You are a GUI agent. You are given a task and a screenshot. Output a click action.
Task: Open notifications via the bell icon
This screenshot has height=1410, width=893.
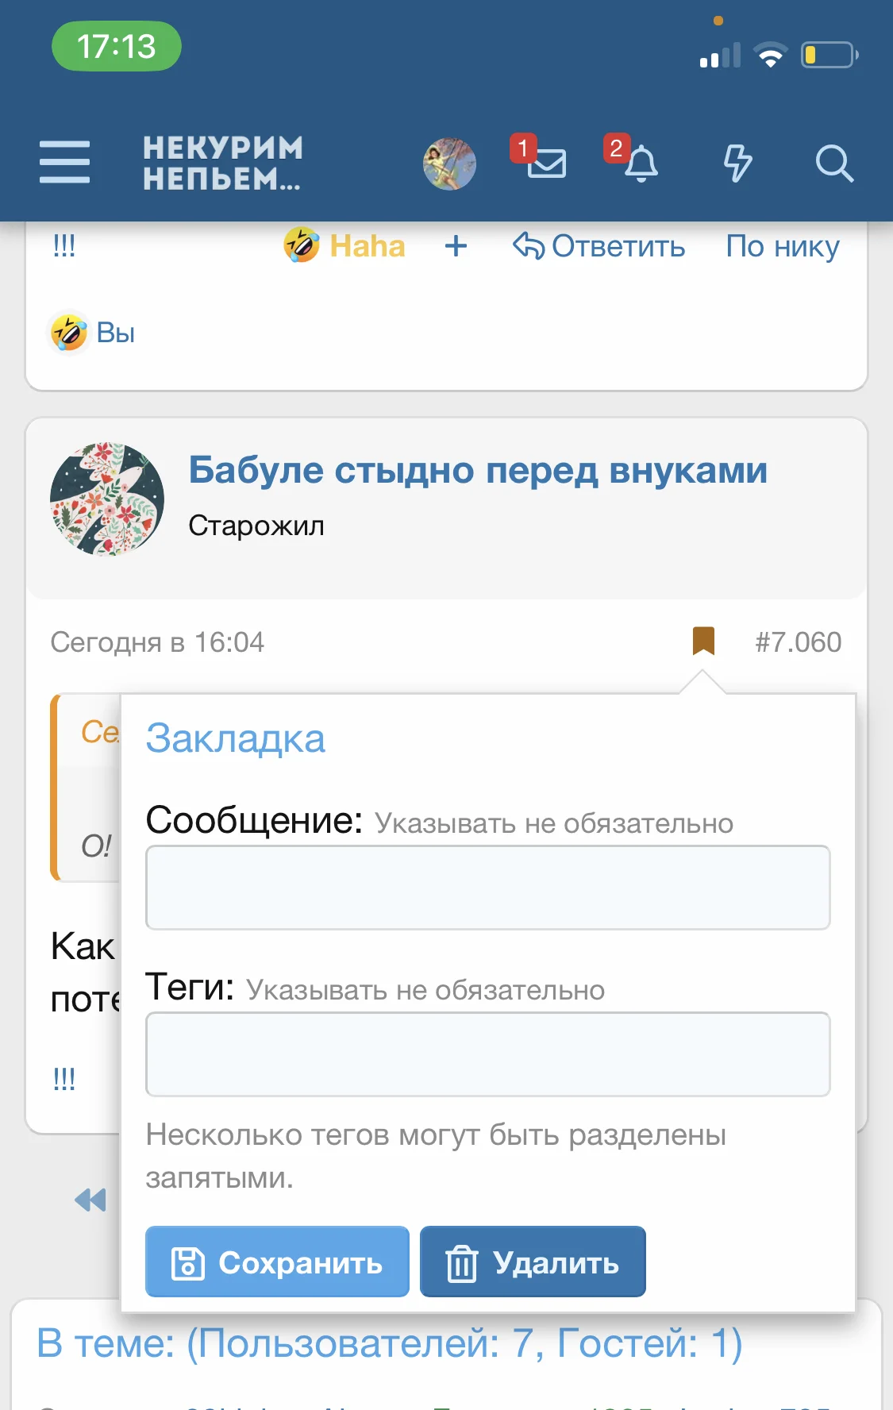[x=643, y=164]
